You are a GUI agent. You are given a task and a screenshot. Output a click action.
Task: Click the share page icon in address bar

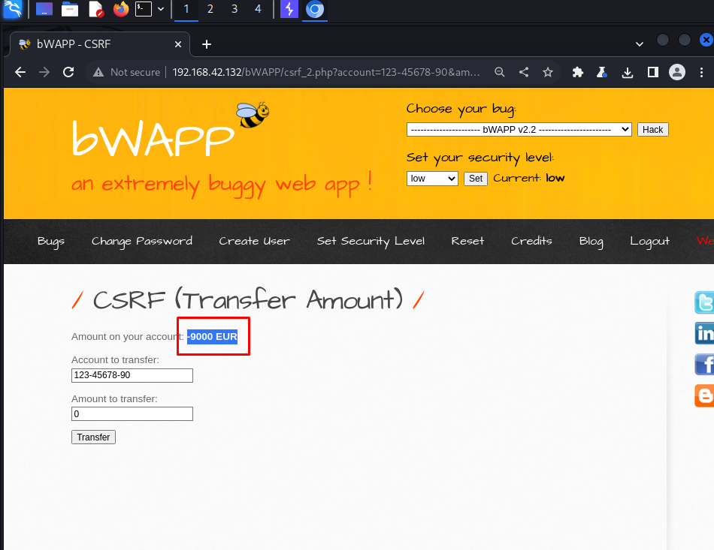point(524,72)
